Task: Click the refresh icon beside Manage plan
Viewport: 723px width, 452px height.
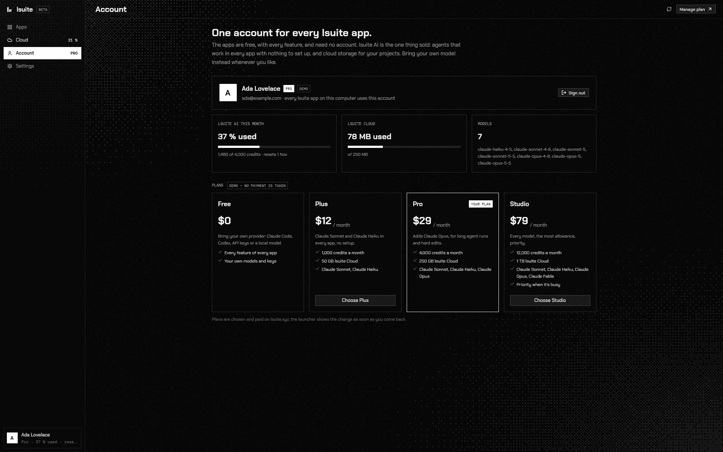Action: [x=669, y=9]
